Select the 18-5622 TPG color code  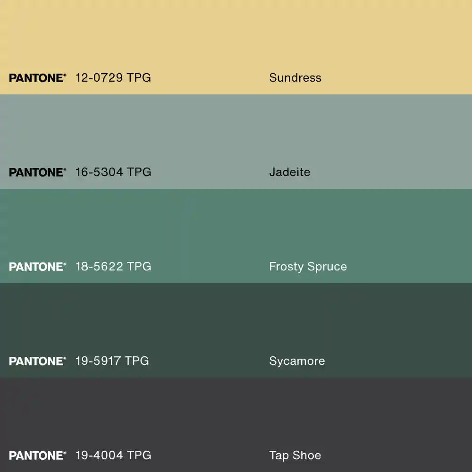point(113,267)
